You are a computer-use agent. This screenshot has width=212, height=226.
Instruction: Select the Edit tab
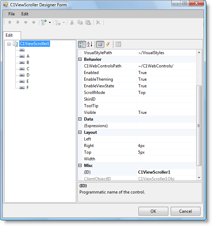coord(12,35)
